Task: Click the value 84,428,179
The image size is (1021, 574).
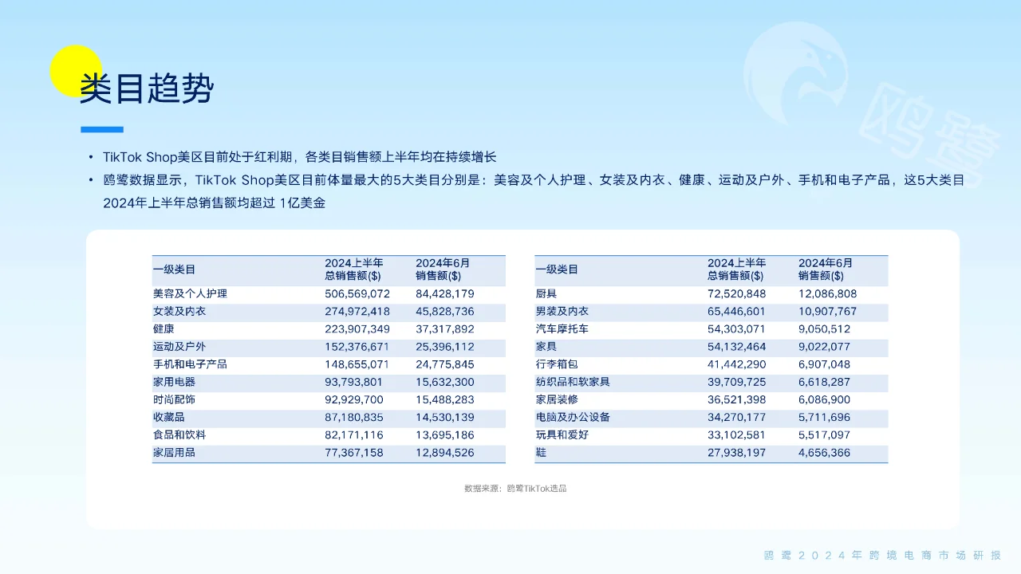Action: click(445, 294)
